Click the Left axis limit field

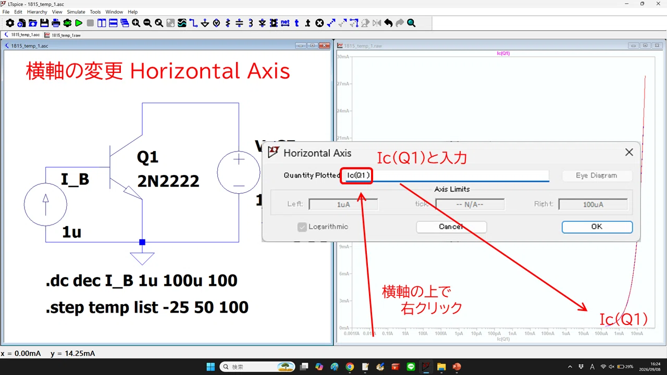click(x=343, y=204)
